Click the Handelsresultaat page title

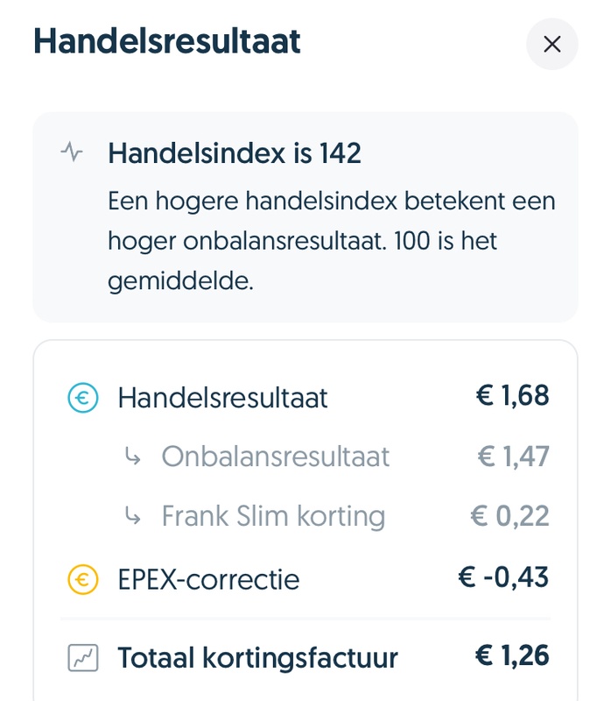[x=166, y=41]
